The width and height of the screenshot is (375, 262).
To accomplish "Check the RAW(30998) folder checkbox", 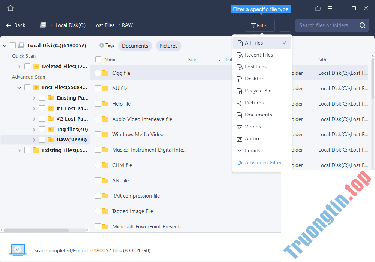I will coord(42,140).
